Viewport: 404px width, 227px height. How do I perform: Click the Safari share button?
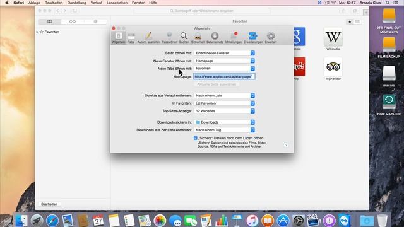click(343, 11)
